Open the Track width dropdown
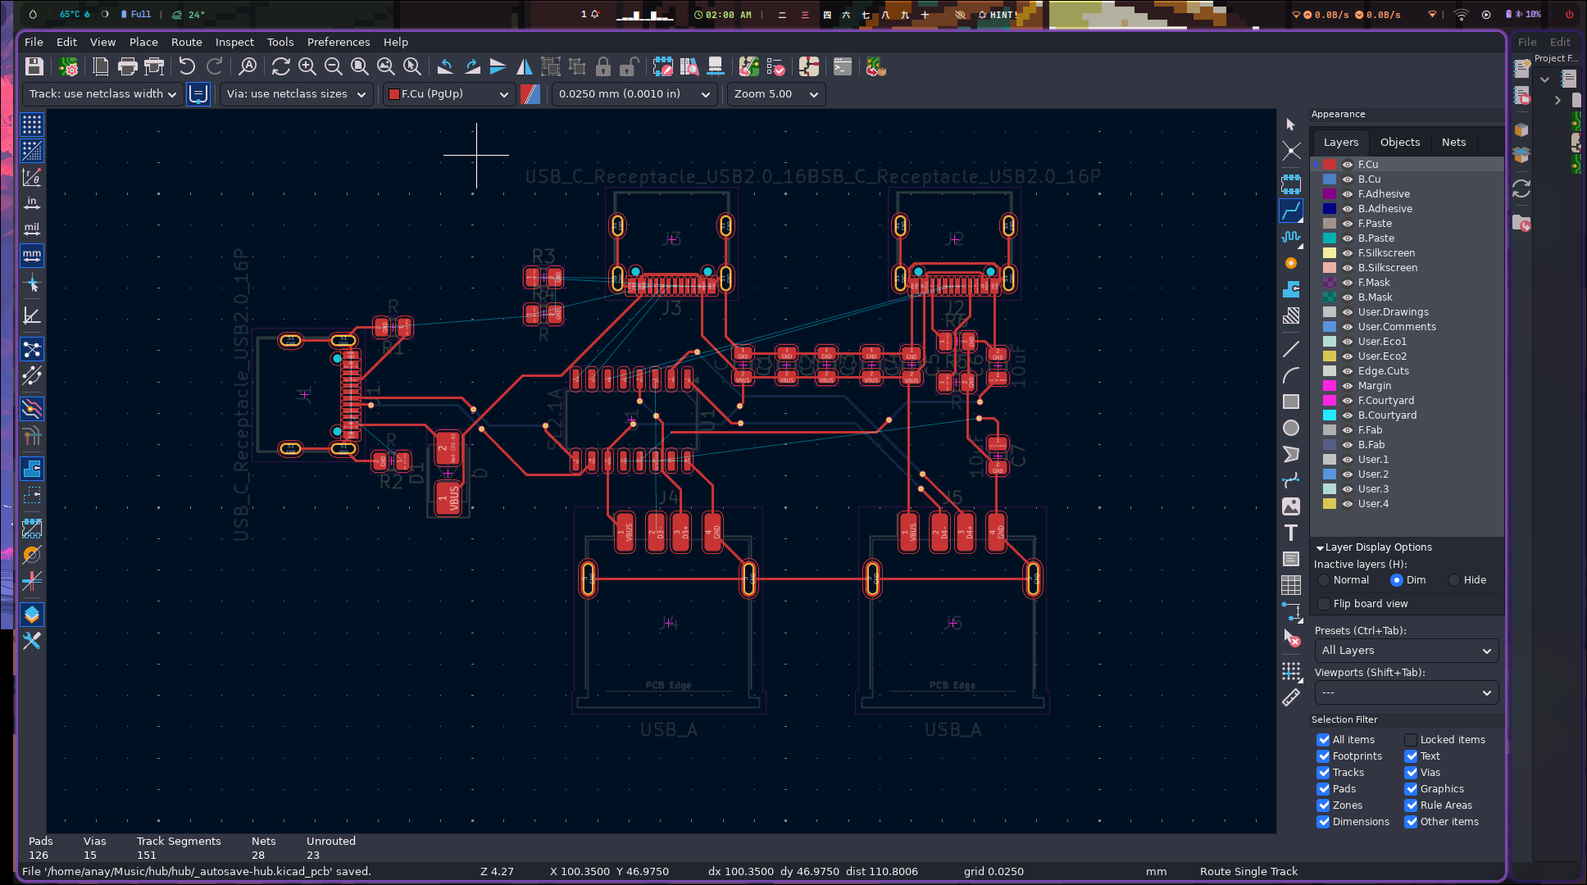Image resolution: width=1587 pixels, height=885 pixels. coord(103,94)
